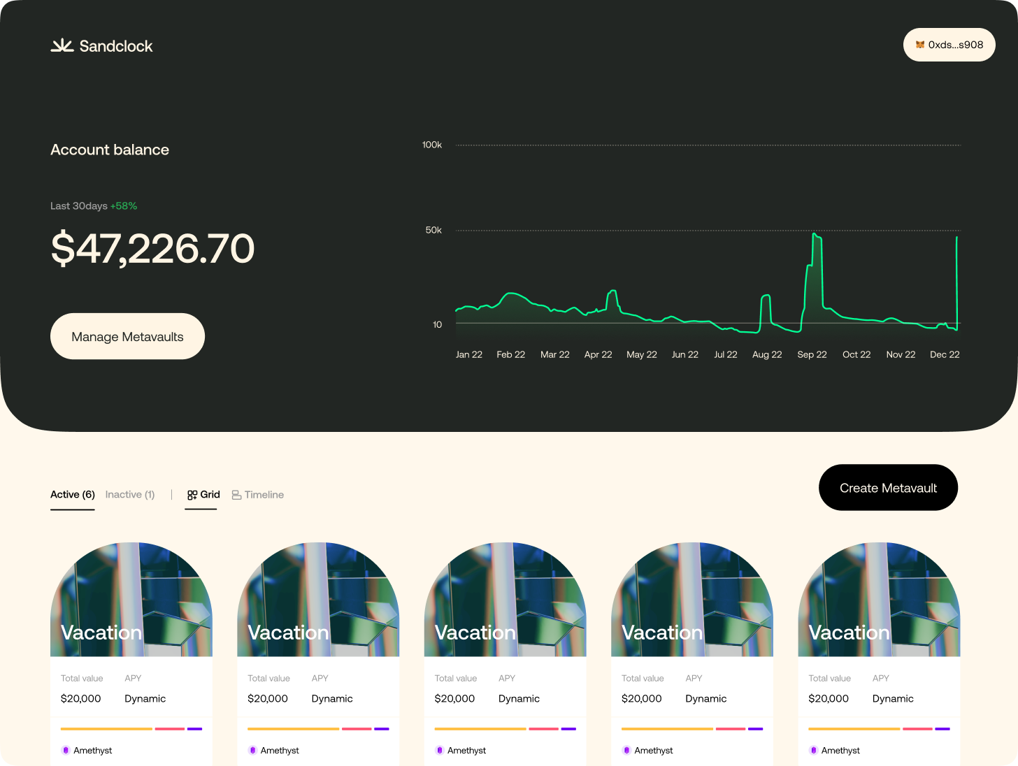Image resolution: width=1018 pixels, height=766 pixels.
Task: Select the Timeline view label
Action: (x=264, y=495)
